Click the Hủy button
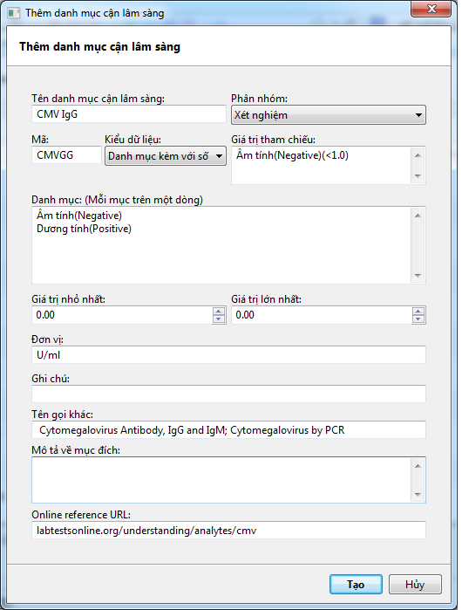The width and height of the screenshot is (462, 610). click(x=415, y=584)
